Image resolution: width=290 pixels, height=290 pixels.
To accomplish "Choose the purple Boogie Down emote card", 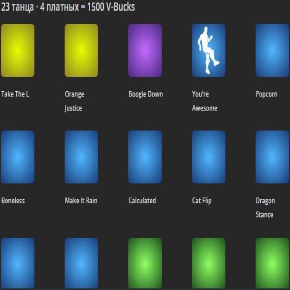I will click(x=145, y=50).
